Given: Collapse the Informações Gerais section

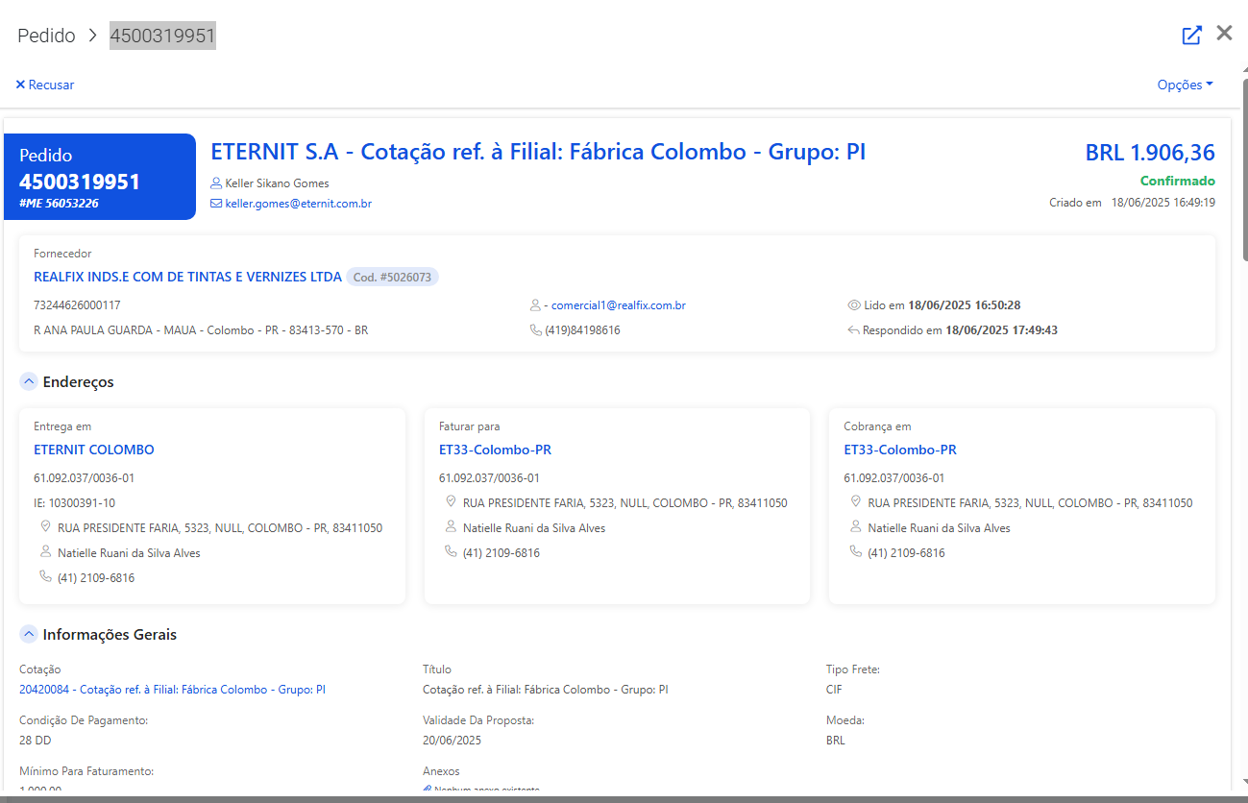Looking at the screenshot, I should tap(29, 635).
